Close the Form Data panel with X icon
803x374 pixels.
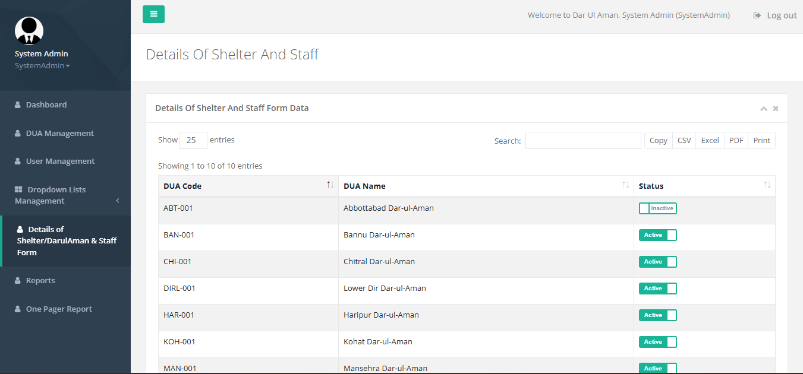[x=776, y=109]
